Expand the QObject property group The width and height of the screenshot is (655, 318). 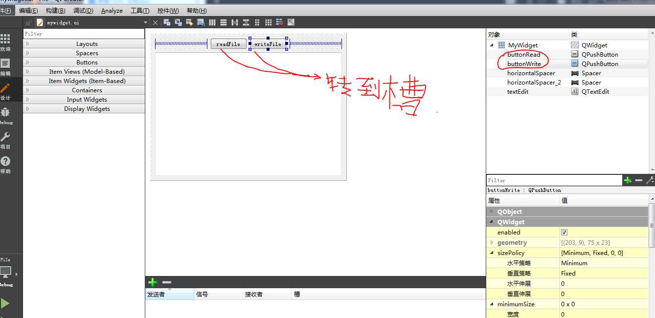coord(492,212)
